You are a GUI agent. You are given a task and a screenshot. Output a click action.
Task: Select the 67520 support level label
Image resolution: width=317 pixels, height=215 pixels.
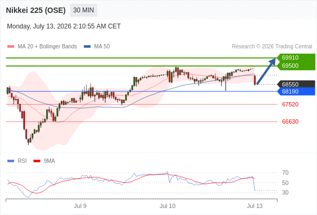[290, 104]
